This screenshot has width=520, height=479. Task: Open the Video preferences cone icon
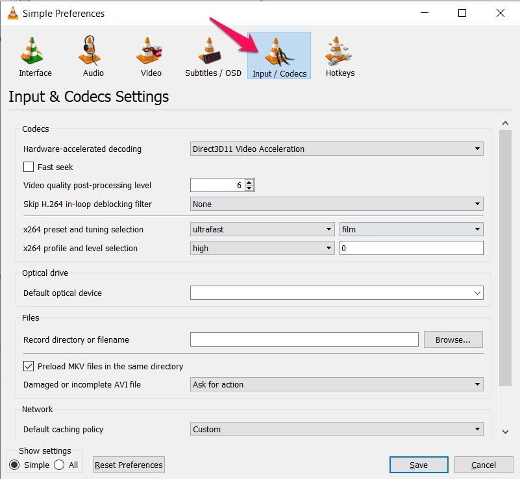click(149, 51)
